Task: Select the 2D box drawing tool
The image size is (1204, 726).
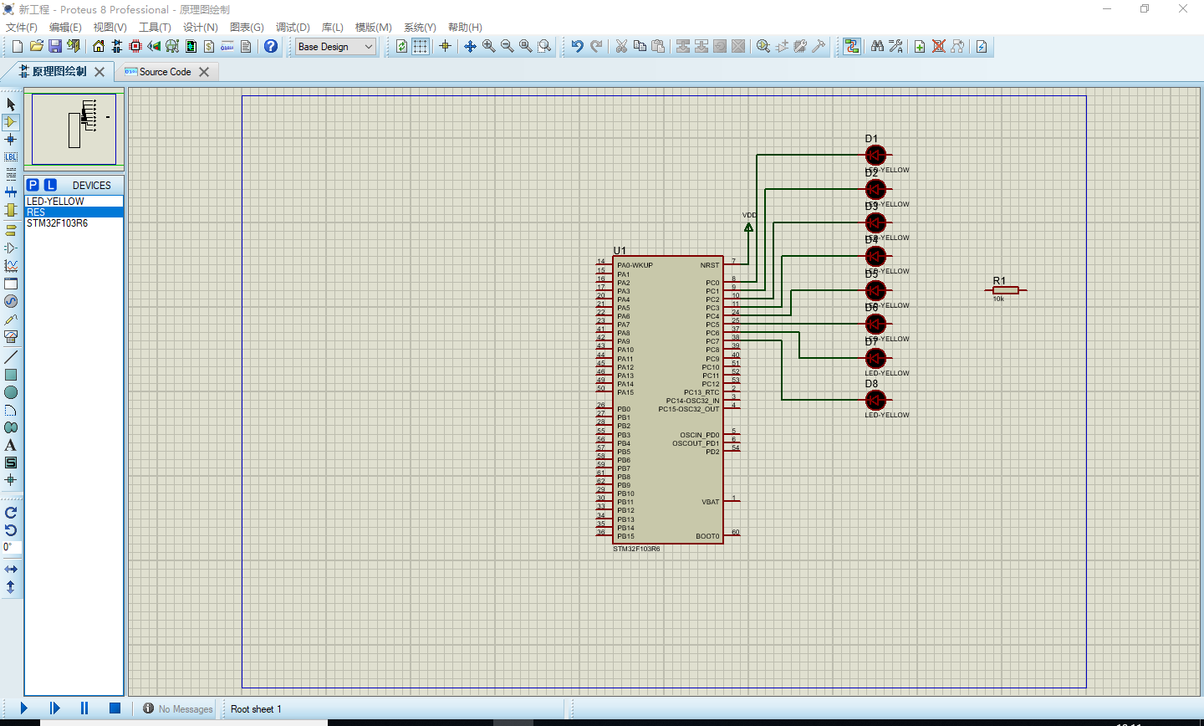Action: click(x=11, y=375)
